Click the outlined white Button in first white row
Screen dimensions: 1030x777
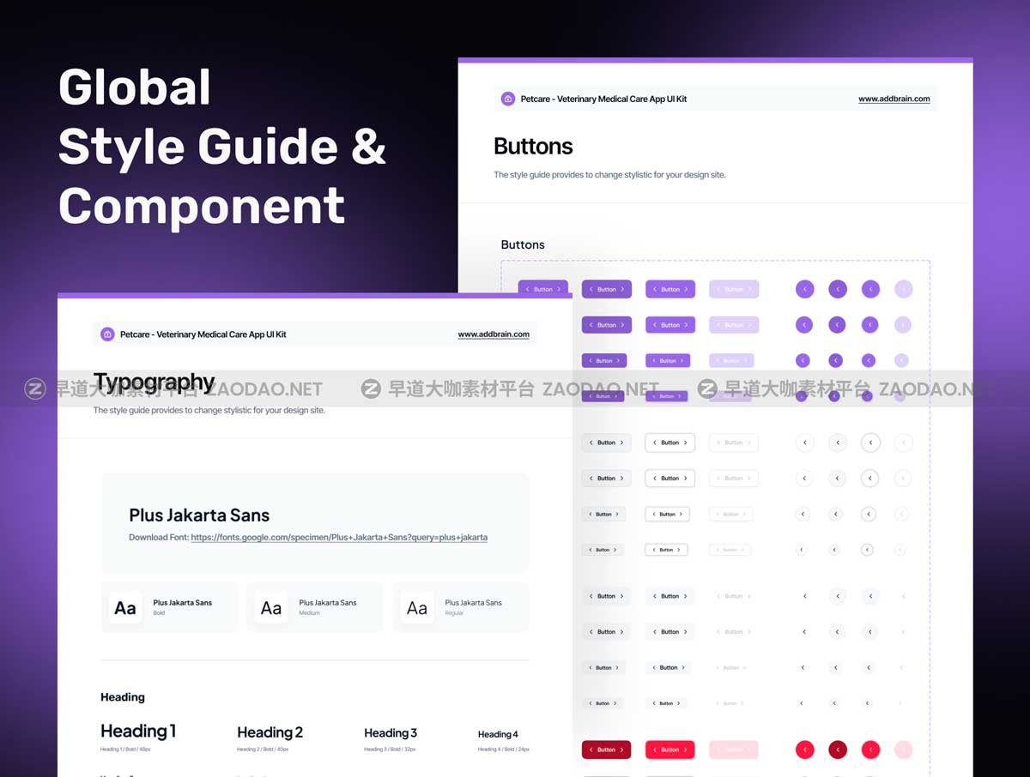670,443
